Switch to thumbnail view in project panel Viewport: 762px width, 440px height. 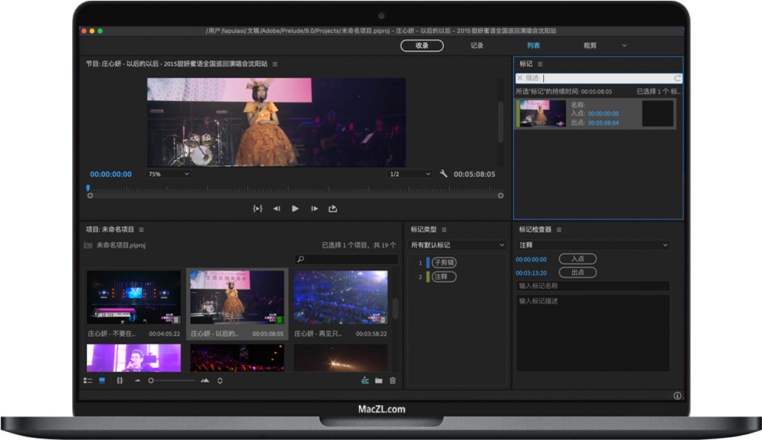coord(100,381)
